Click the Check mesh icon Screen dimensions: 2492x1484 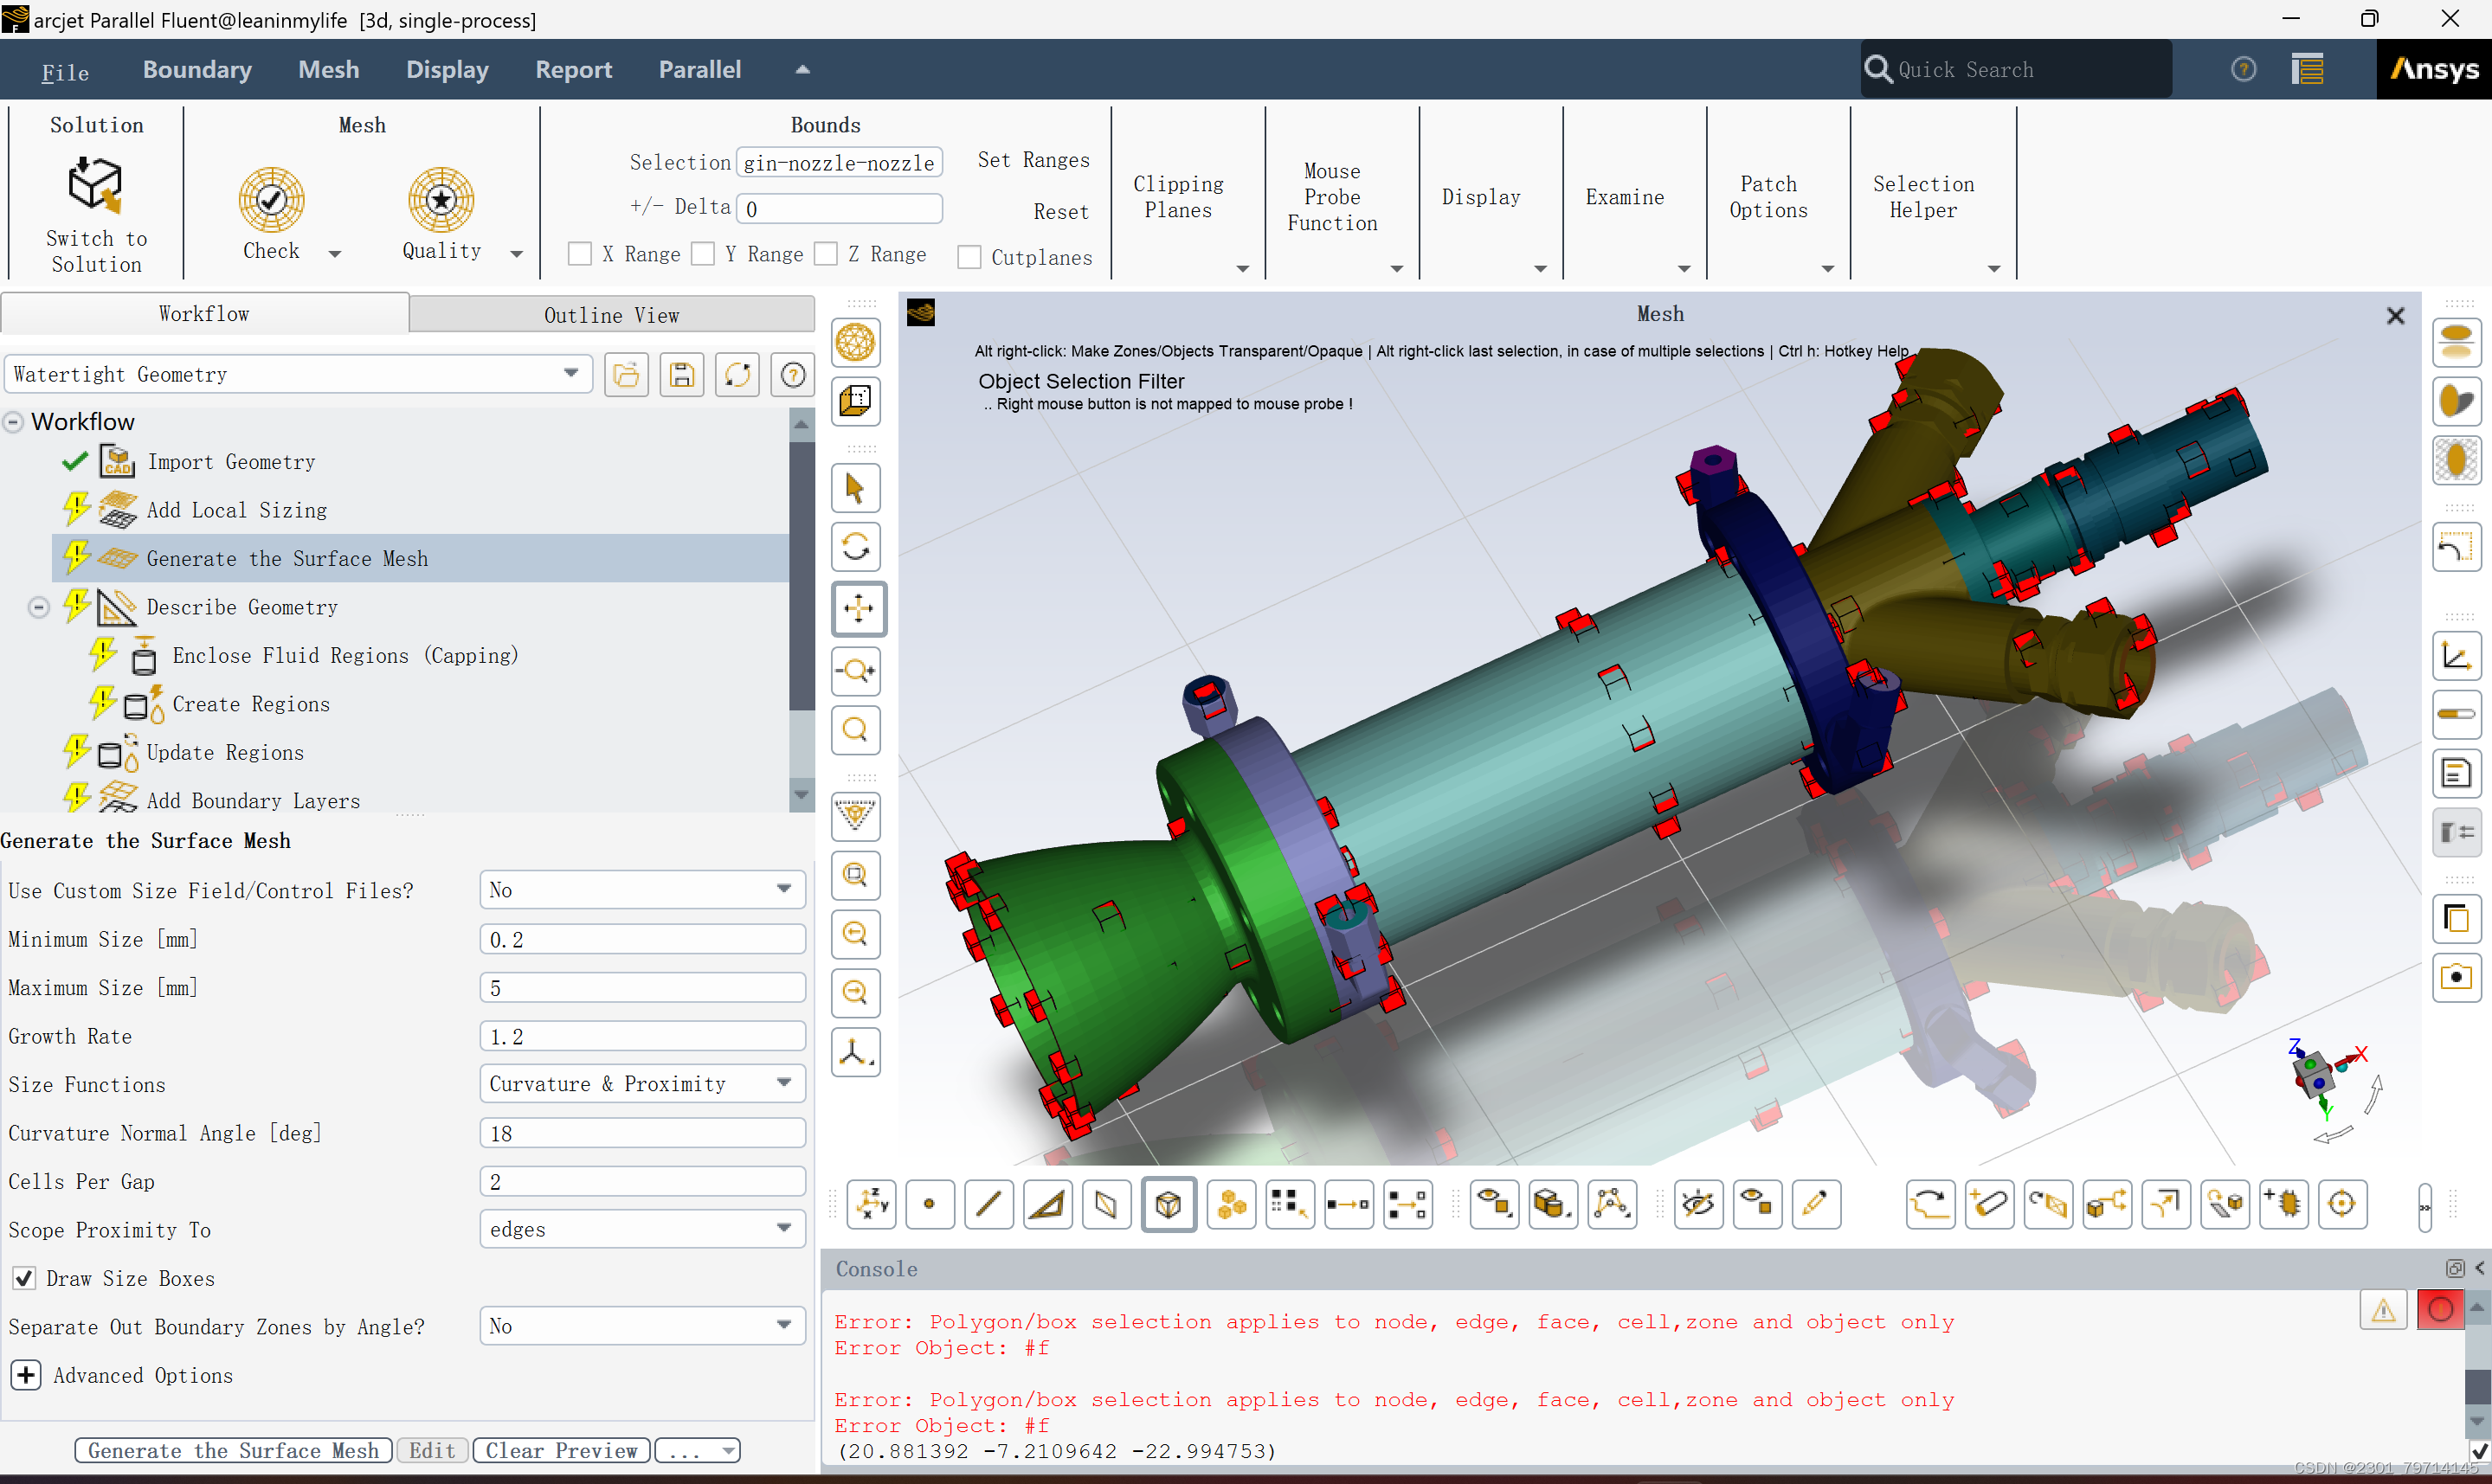271,199
